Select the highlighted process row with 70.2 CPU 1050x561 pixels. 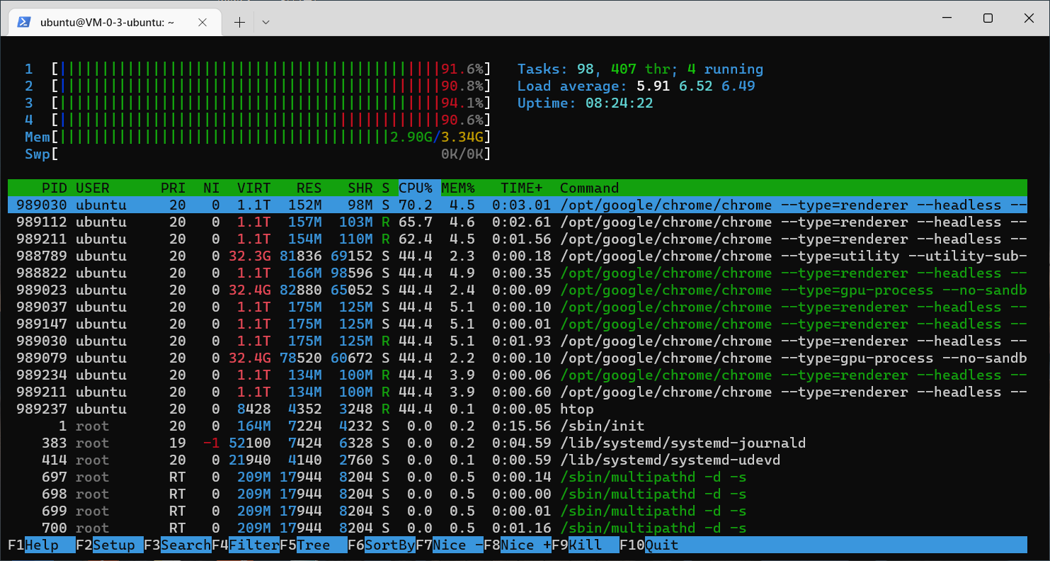518,205
